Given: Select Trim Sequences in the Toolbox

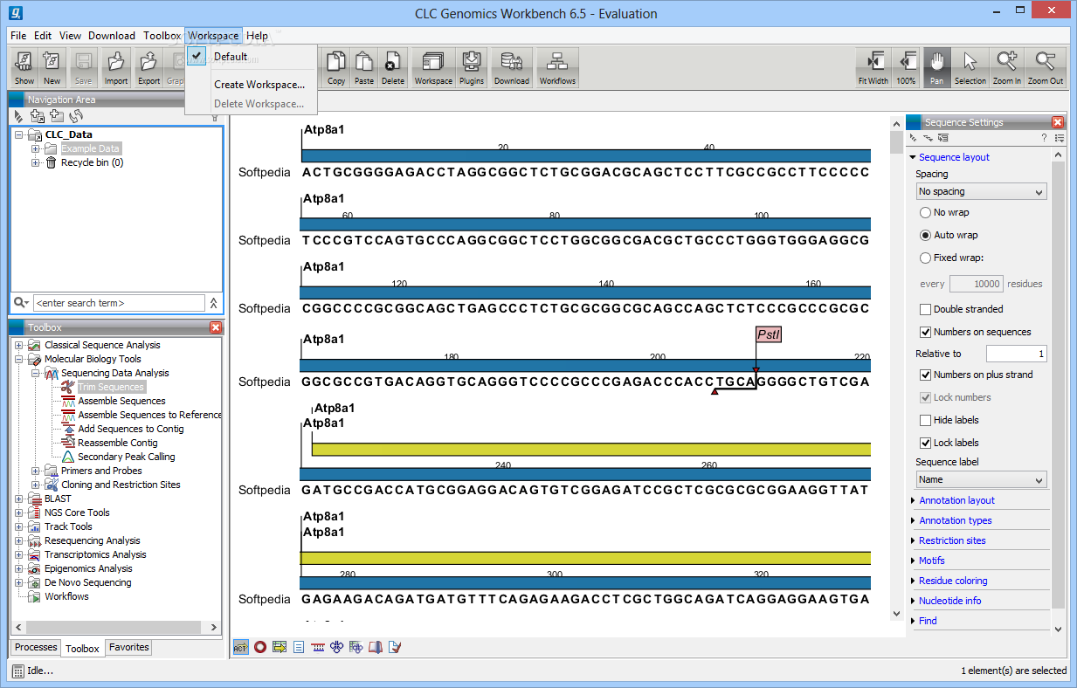Looking at the screenshot, I should pyautogui.click(x=111, y=387).
